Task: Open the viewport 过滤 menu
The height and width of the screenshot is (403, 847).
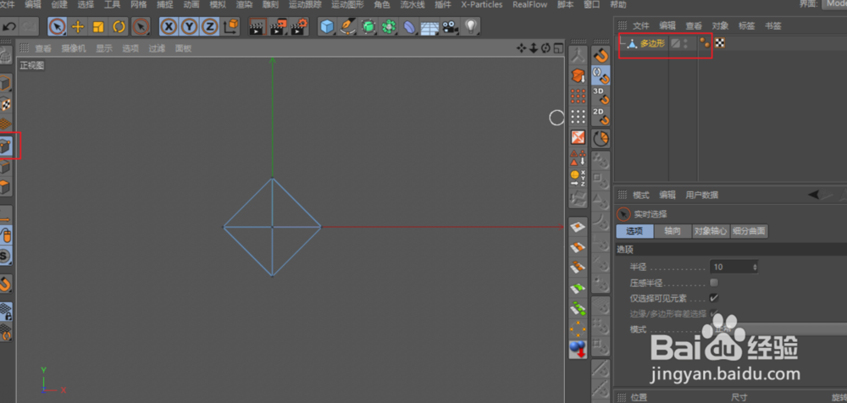Action: coord(157,48)
